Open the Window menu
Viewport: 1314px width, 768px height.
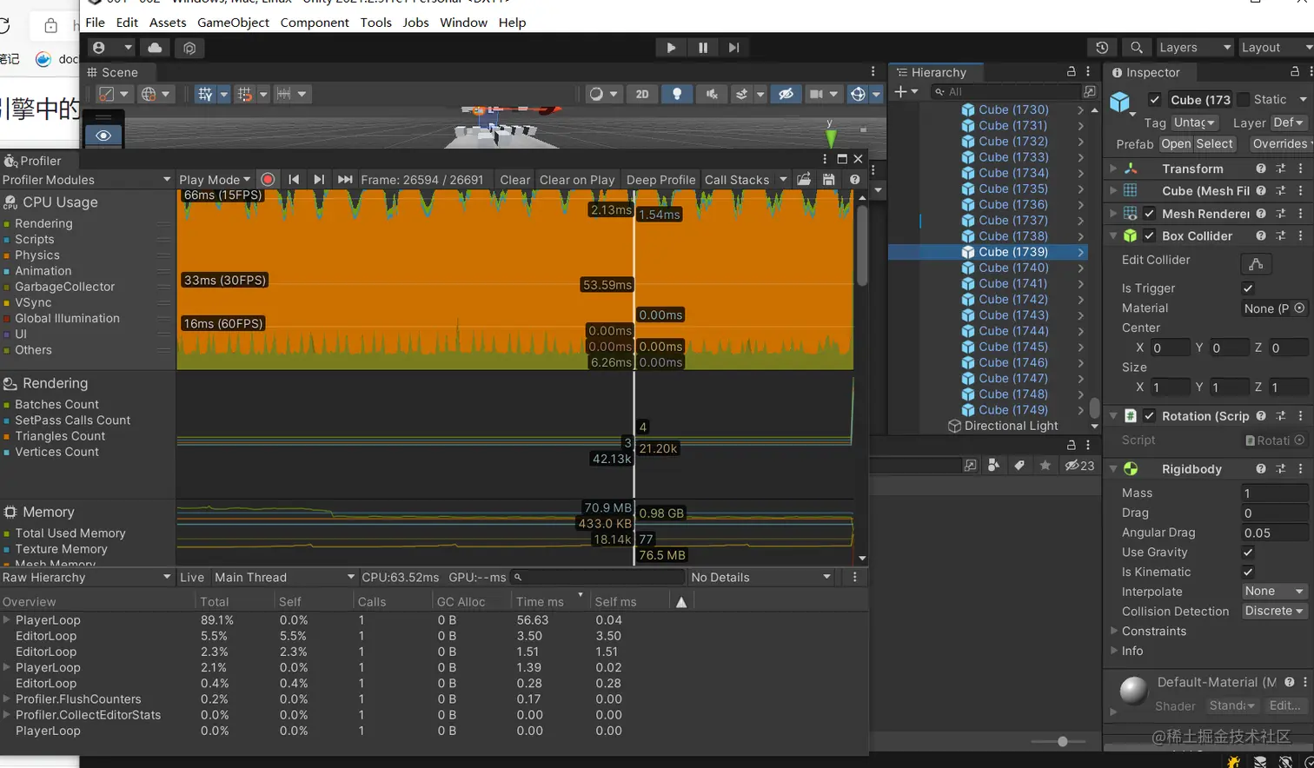pos(463,23)
